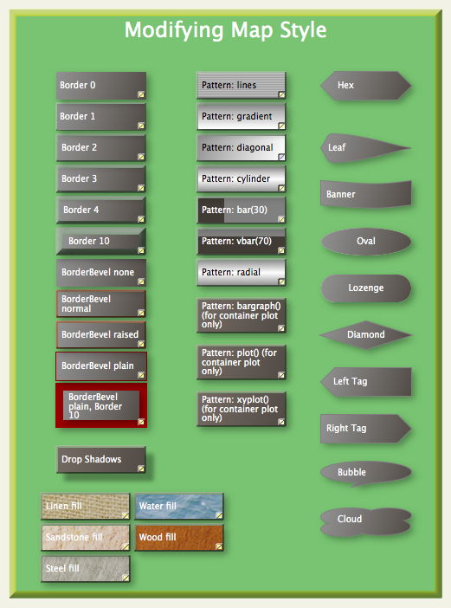
Task: Select the Bubble shaped note
Action: coord(366,474)
